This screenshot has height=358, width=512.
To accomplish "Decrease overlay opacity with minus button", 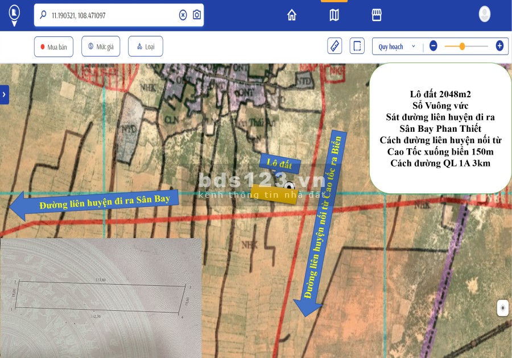I will coord(433,46).
